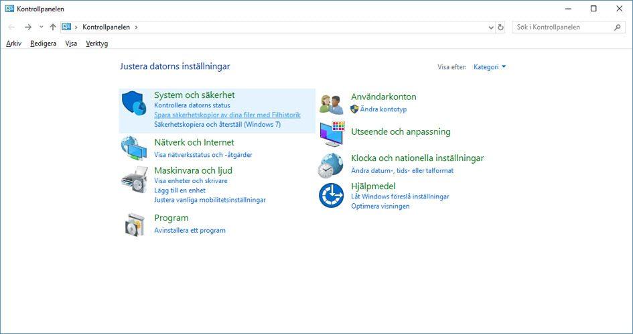Click the Hjälpmedel ease of access icon

[x=331, y=194]
